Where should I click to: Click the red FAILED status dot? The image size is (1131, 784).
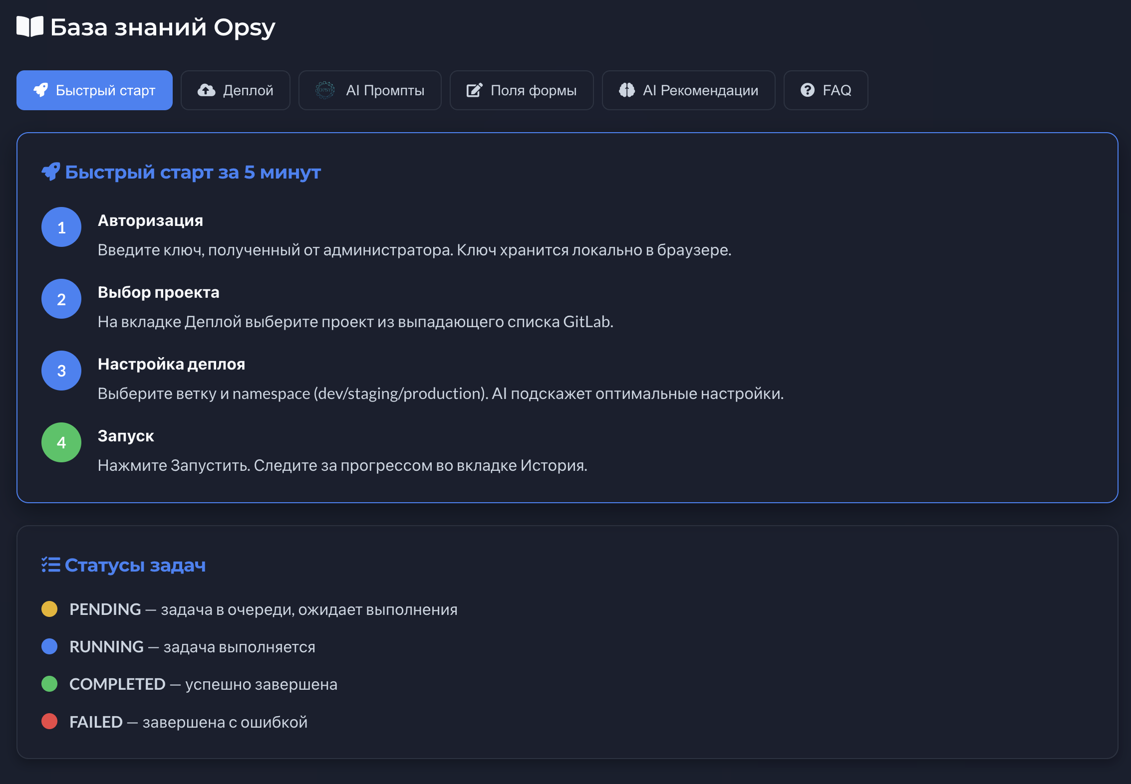point(49,721)
